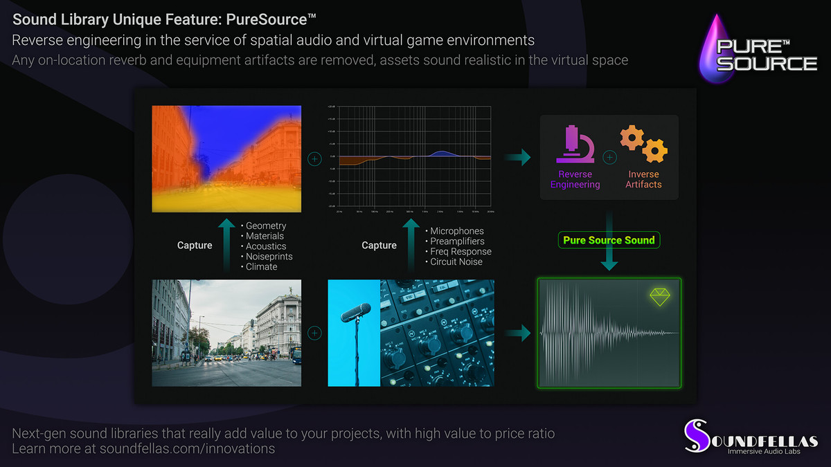Click the plus icon joining Reverse Engineering and Inverse Artifacts

click(x=609, y=157)
